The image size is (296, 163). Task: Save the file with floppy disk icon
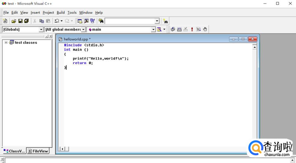20,21
